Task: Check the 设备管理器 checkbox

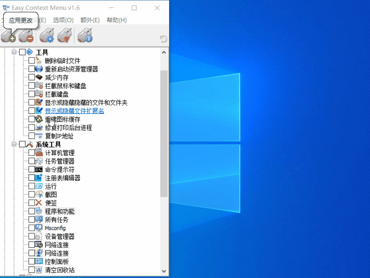Action: tap(31, 236)
